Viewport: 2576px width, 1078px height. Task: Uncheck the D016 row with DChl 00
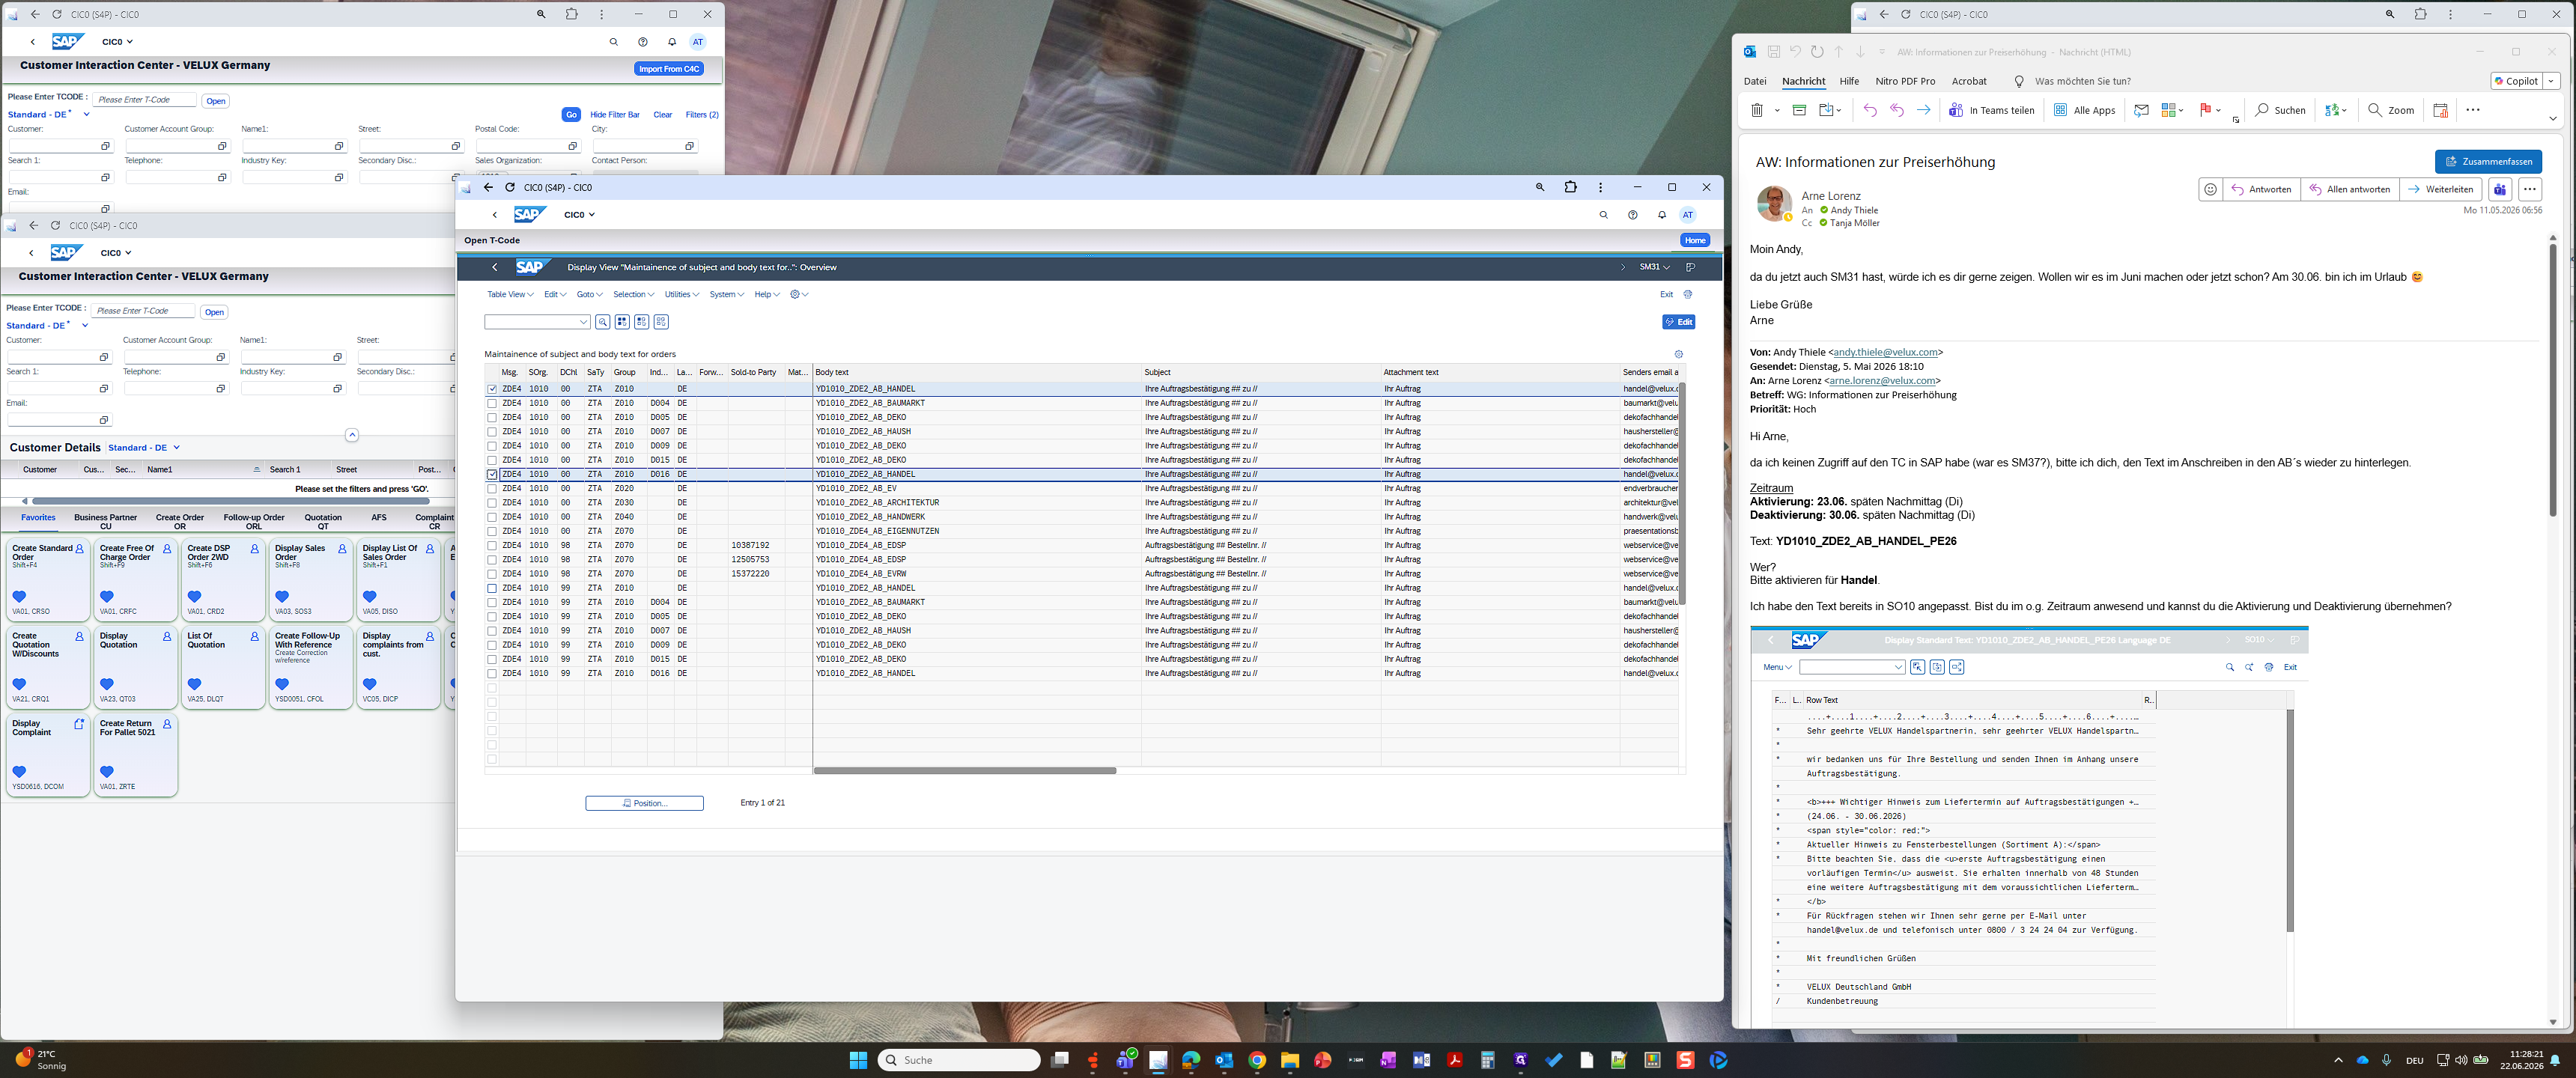pos(492,474)
